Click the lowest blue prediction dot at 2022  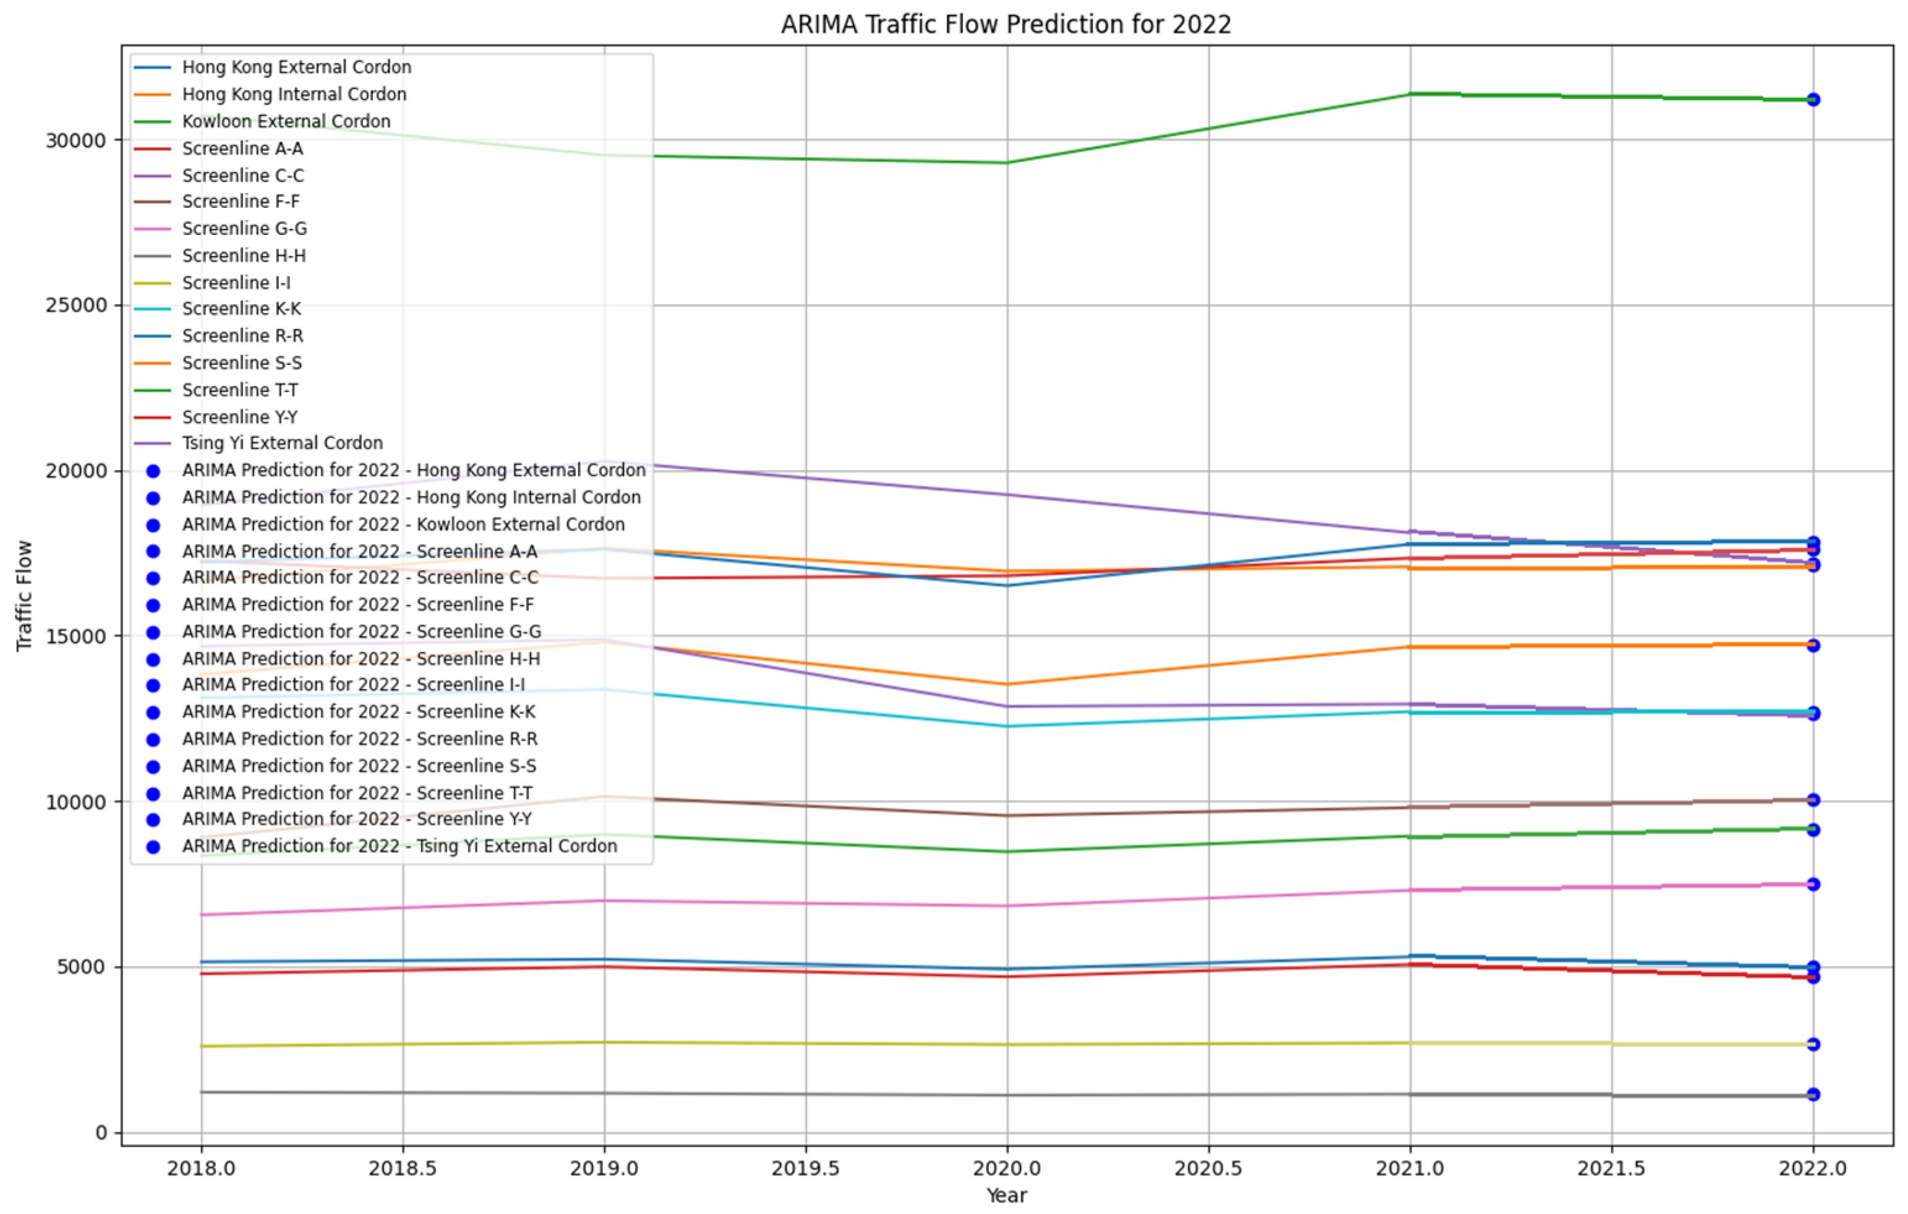pyautogui.click(x=1813, y=1095)
